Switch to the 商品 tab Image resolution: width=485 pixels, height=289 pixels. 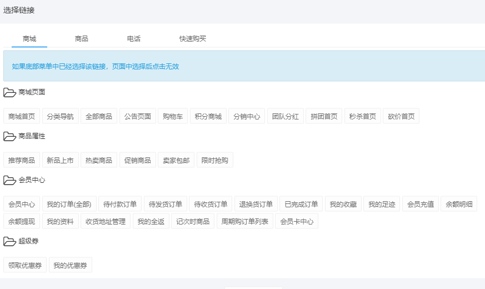click(x=82, y=39)
